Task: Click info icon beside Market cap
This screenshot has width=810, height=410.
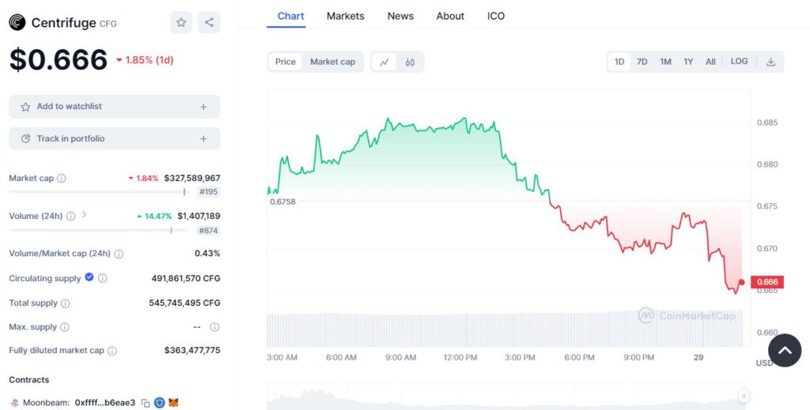Action: (x=62, y=179)
